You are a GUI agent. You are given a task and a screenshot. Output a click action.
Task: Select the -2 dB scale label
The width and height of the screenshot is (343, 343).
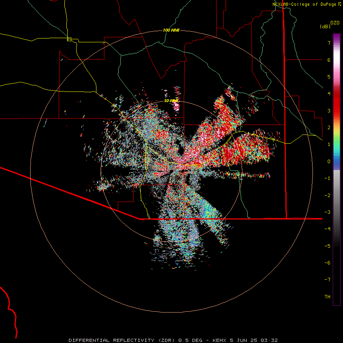(327, 196)
